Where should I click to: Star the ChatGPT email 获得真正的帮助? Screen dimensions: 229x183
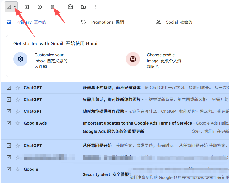click(18, 88)
